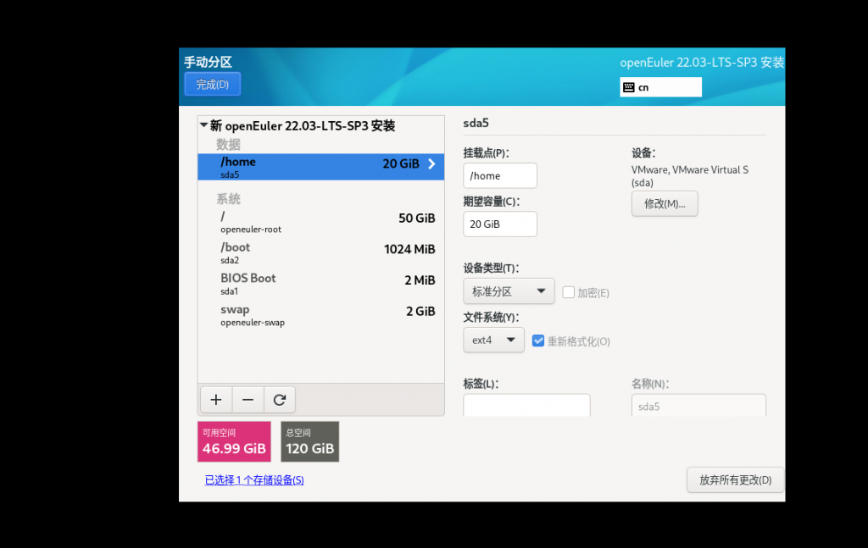
Task: Click the 名称(N) sda5 name field
Action: 698,406
